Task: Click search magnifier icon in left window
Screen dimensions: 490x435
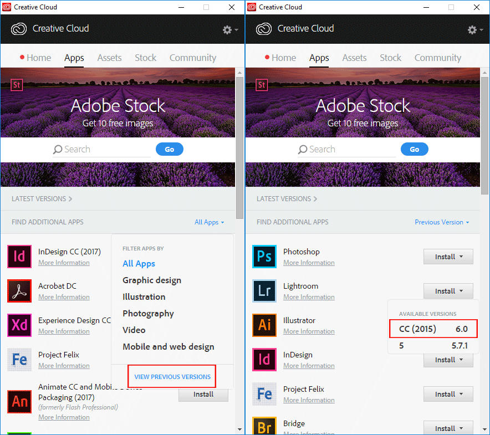Action: pyautogui.click(x=58, y=150)
